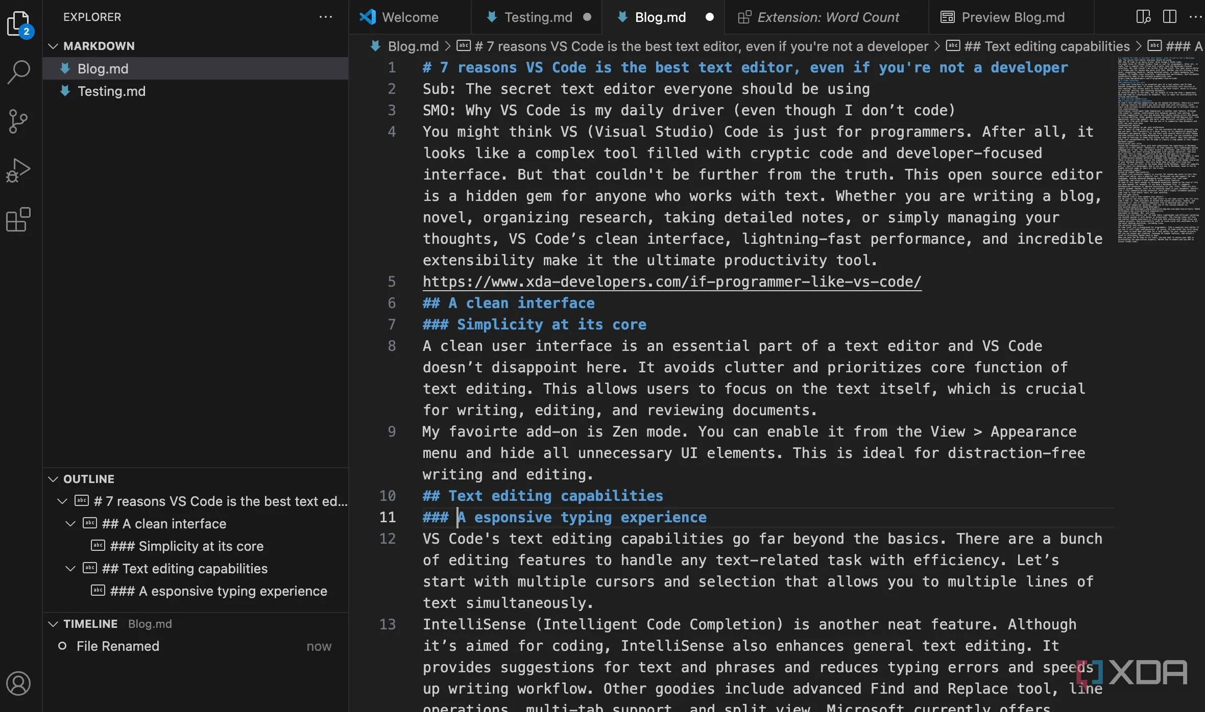
Task: Select 'File Renamed' timeline entry
Action: tap(117, 646)
